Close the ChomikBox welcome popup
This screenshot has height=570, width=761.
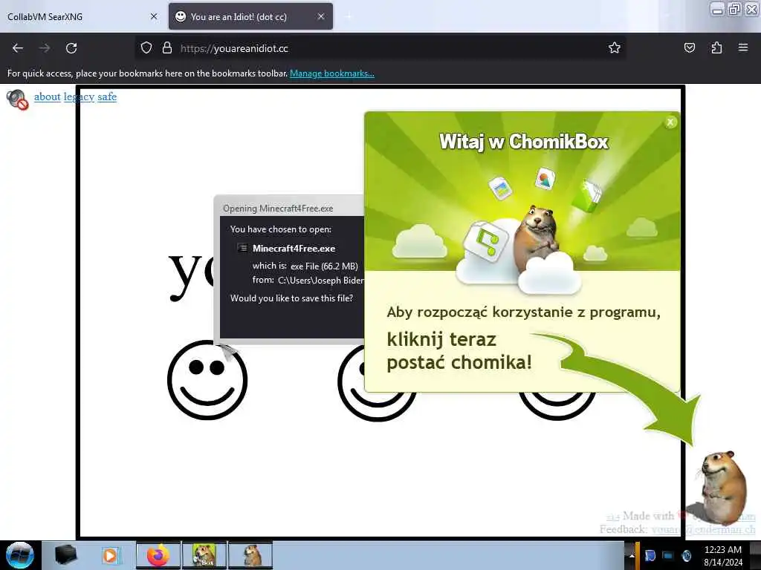tap(670, 122)
